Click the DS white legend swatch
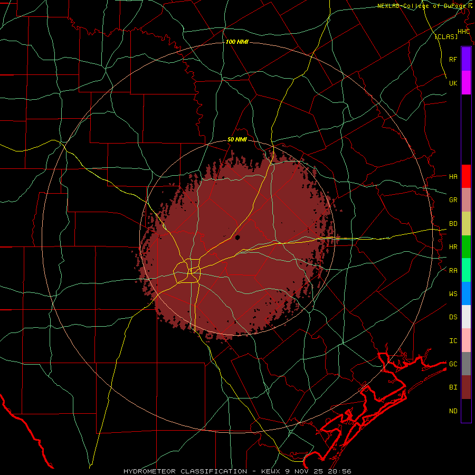This screenshot has height=475, width=475. coord(466,317)
